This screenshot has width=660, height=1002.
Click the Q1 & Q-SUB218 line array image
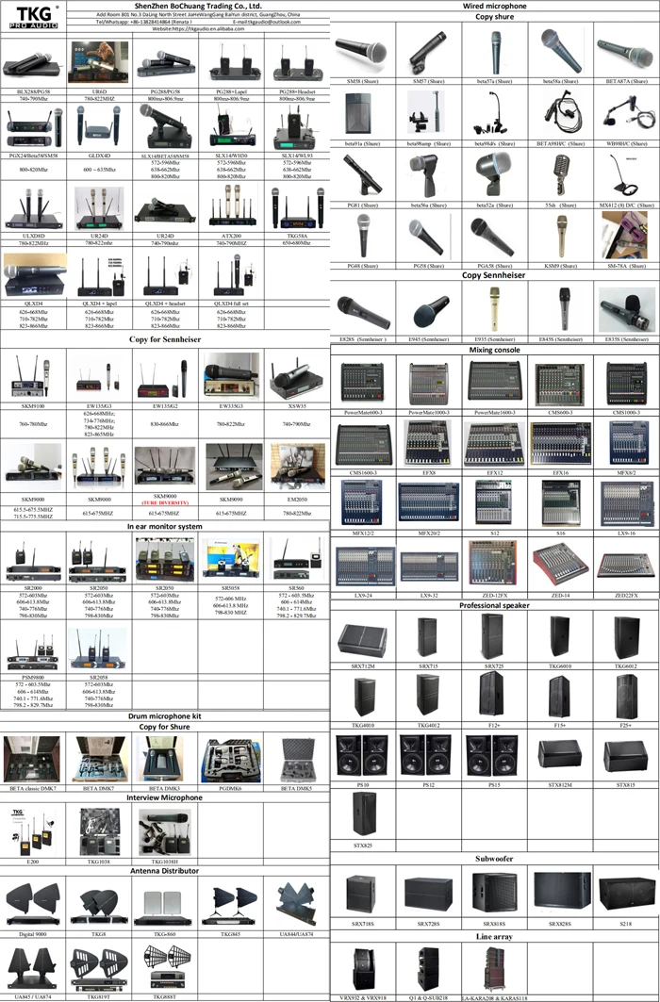click(x=428, y=969)
